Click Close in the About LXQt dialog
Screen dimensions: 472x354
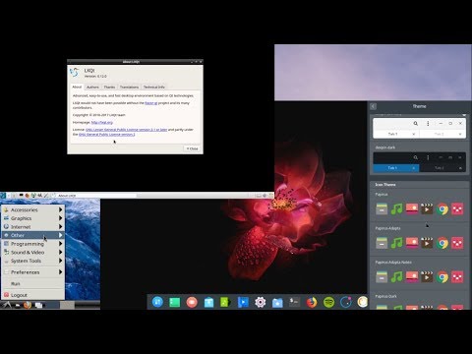pos(193,148)
